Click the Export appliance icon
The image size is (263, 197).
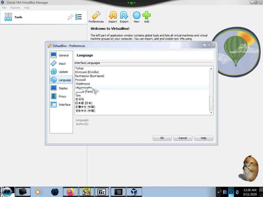124,17
